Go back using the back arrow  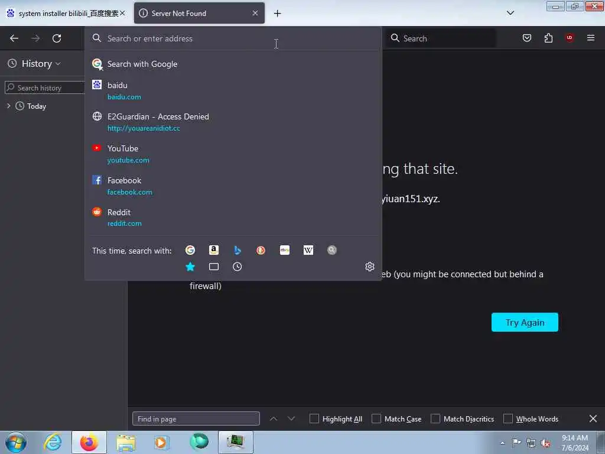pos(14,38)
